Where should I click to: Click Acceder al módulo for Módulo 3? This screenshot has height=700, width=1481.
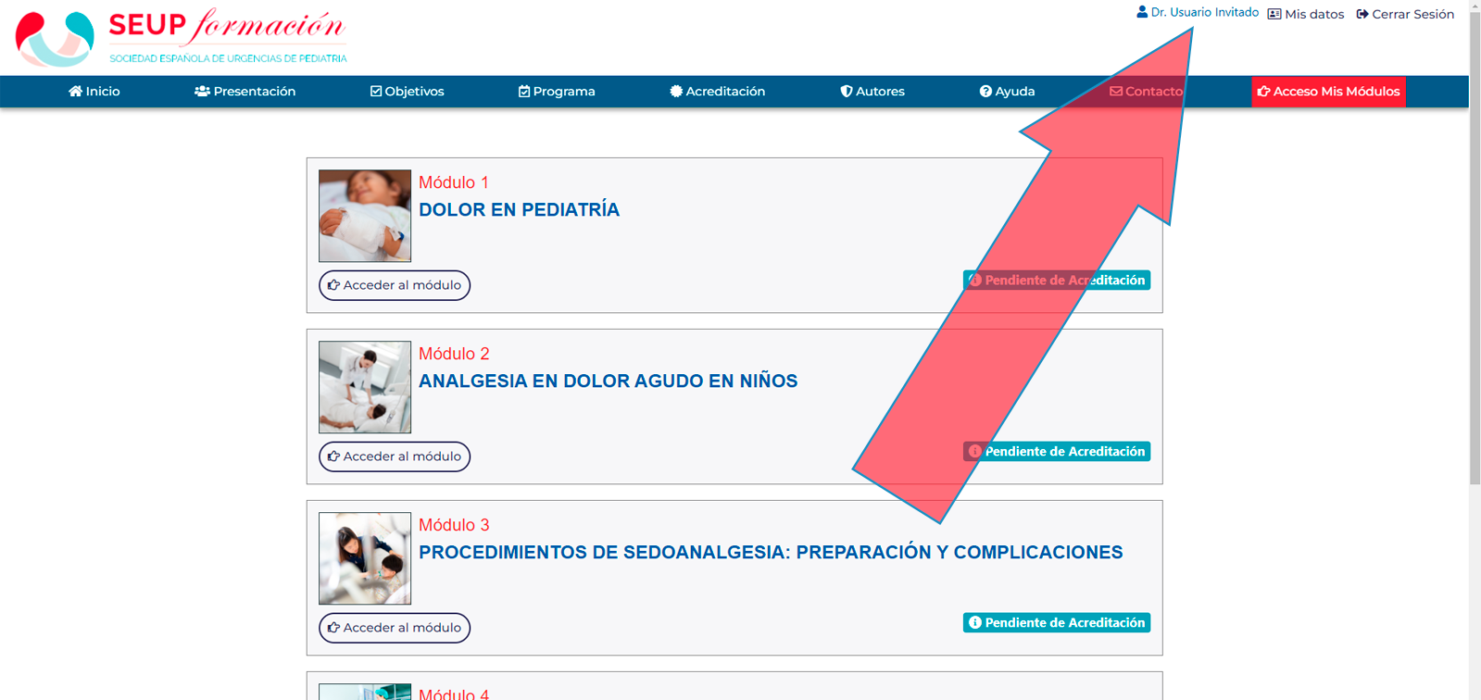[395, 628]
